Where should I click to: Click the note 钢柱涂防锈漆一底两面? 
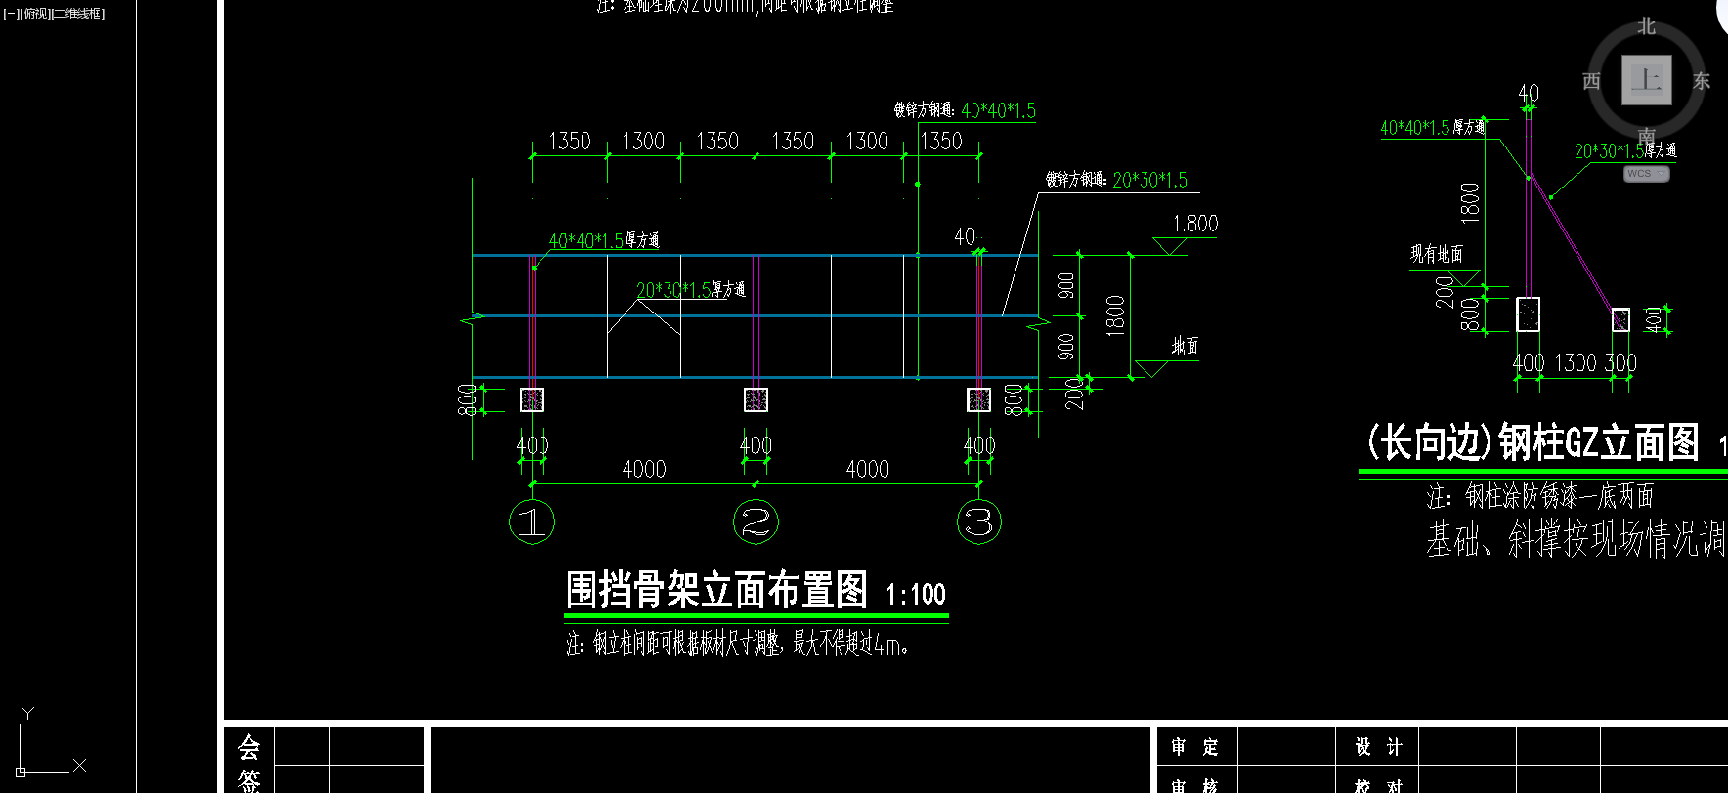coord(1540,496)
